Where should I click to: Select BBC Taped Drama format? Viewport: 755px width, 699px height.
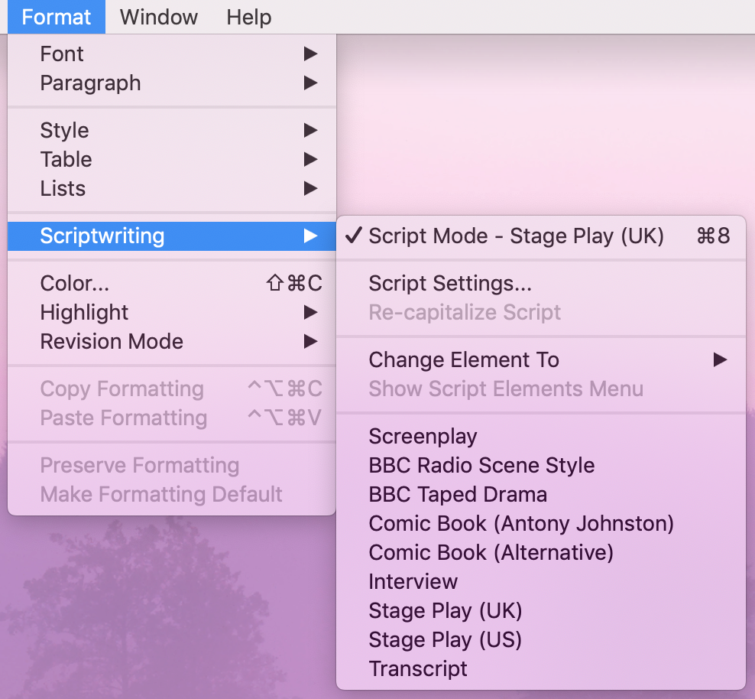coord(541,494)
